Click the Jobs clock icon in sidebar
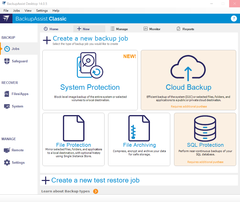This screenshot has width=240, height=202. point(7,49)
